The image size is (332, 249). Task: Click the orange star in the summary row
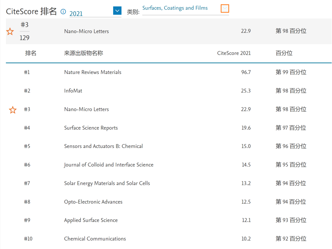pyautogui.click(x=10, y=32)
